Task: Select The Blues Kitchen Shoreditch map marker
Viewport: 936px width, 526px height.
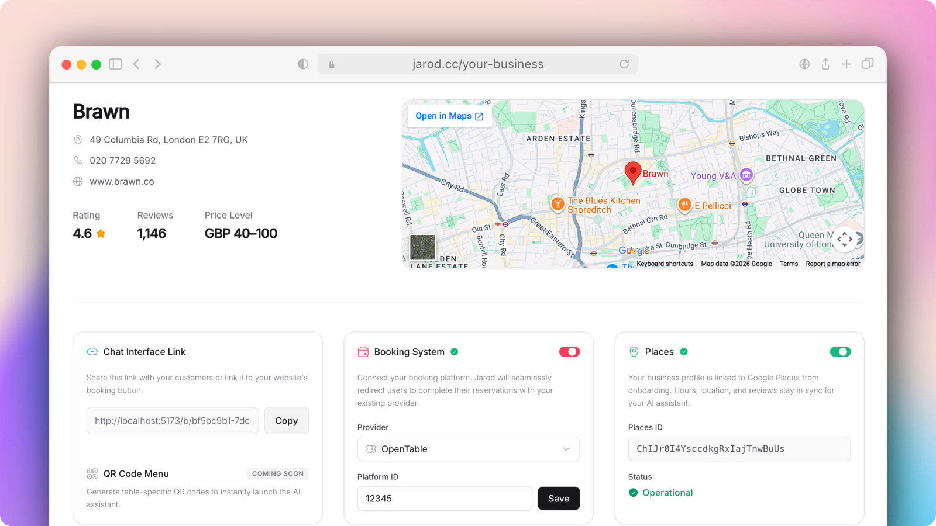Action: [558, 204]
